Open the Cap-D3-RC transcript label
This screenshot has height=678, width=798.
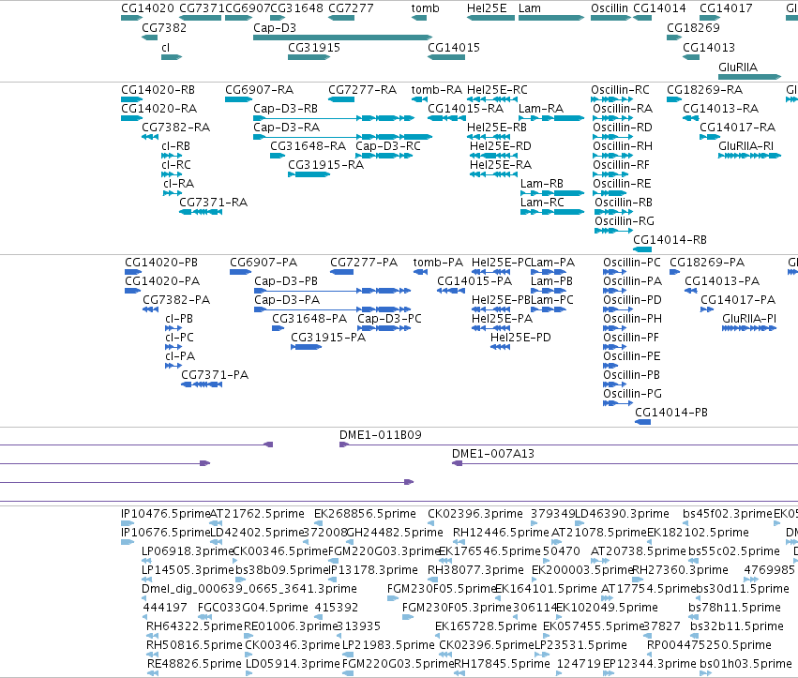pyautogui.click(x=388, y=146)
